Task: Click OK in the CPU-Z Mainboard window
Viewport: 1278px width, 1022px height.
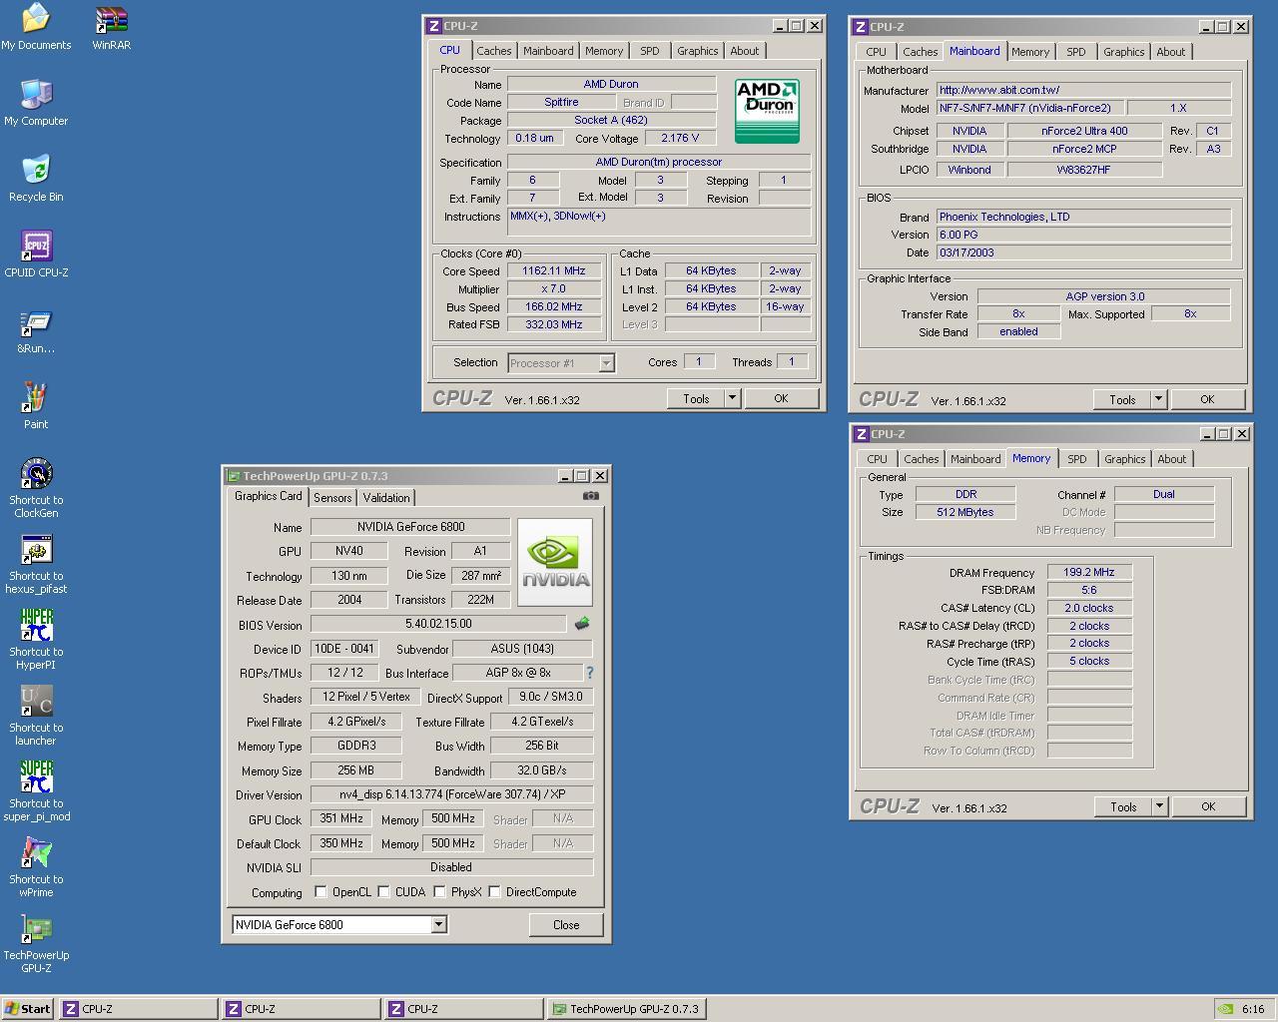Action: pyautogui.click(x=1207, y=399)
